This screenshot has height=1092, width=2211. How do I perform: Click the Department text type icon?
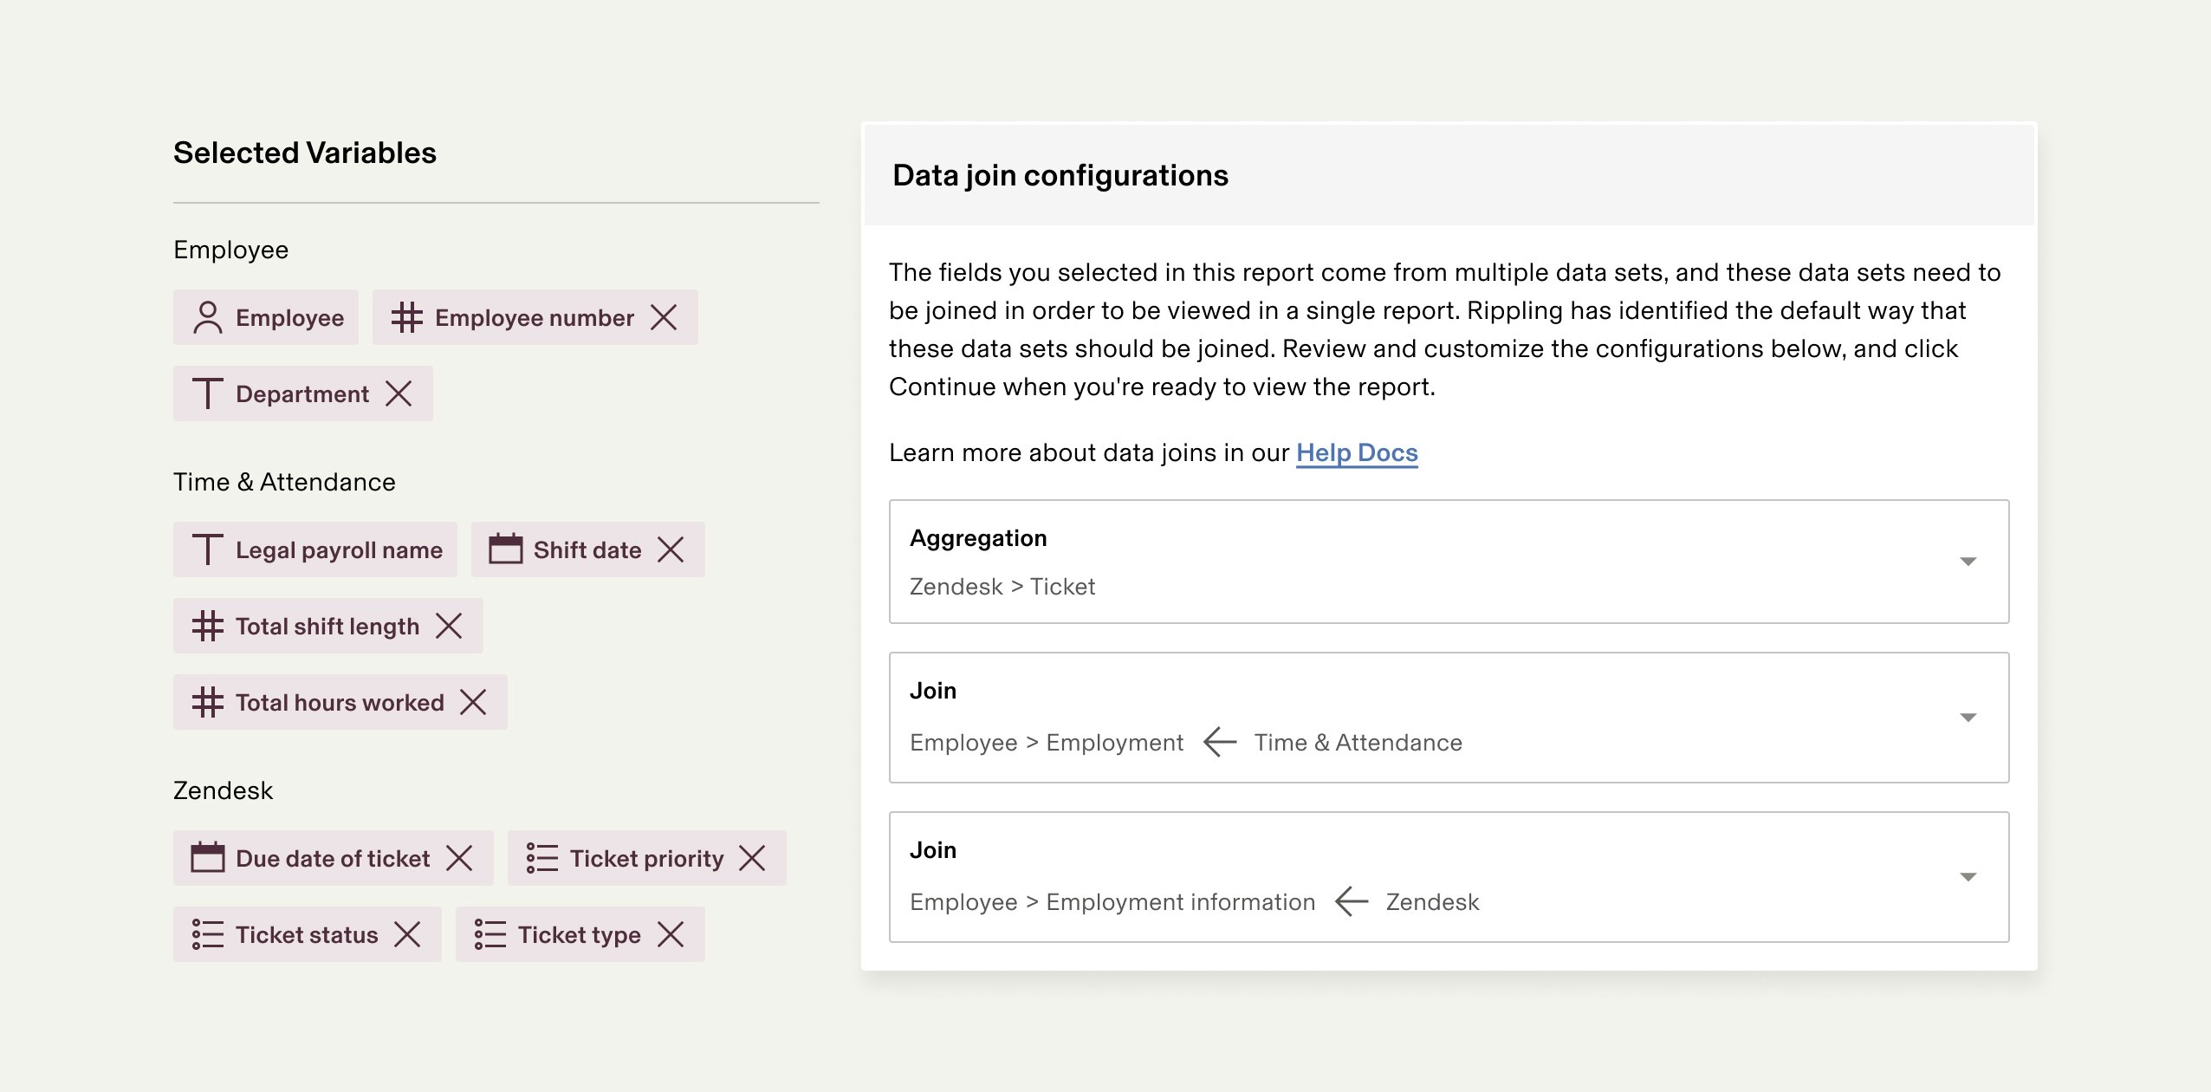point(207,393)
